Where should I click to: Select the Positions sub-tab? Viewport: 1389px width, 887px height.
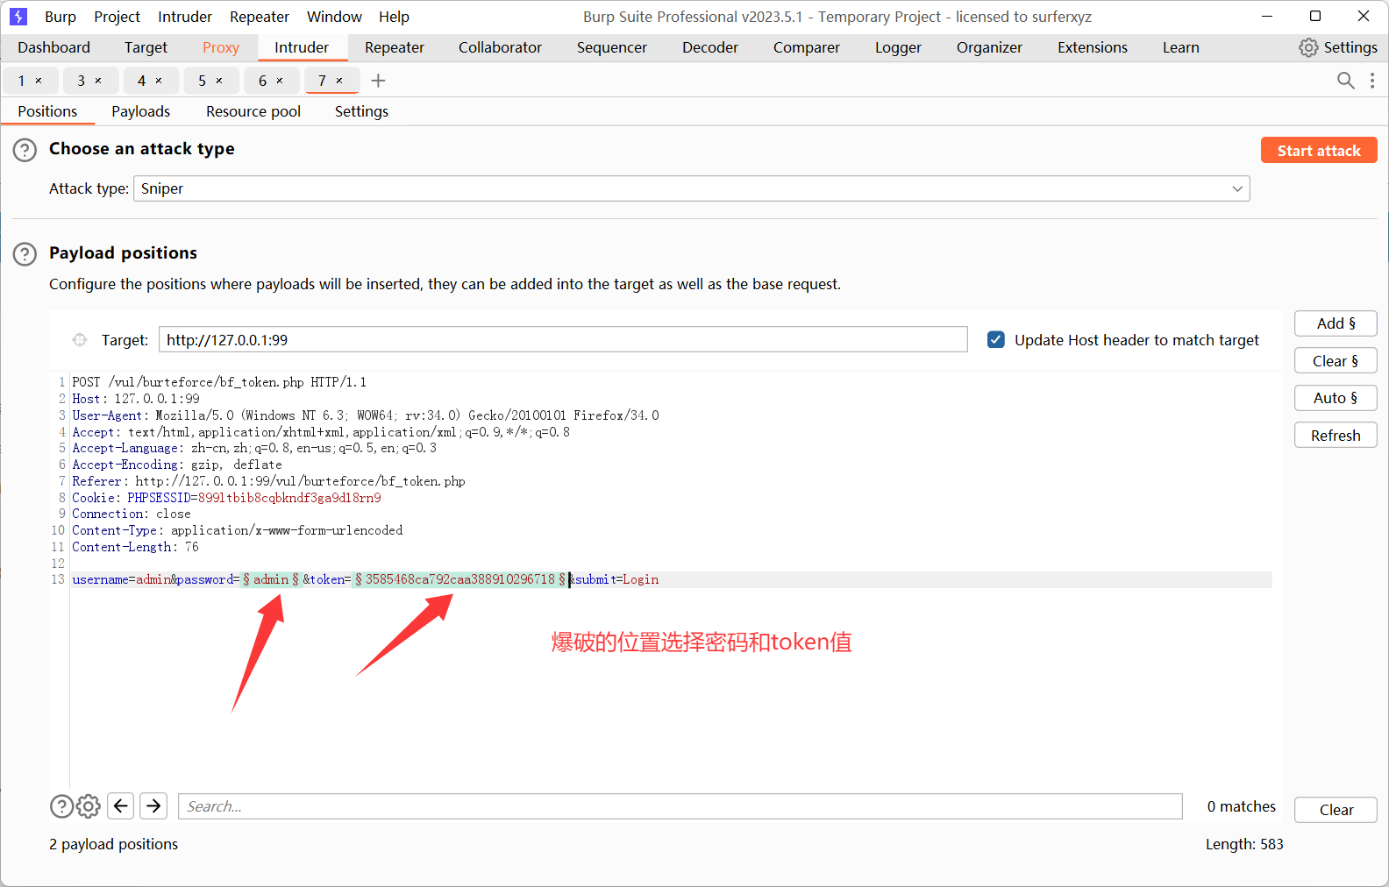[x=47, y=111]
